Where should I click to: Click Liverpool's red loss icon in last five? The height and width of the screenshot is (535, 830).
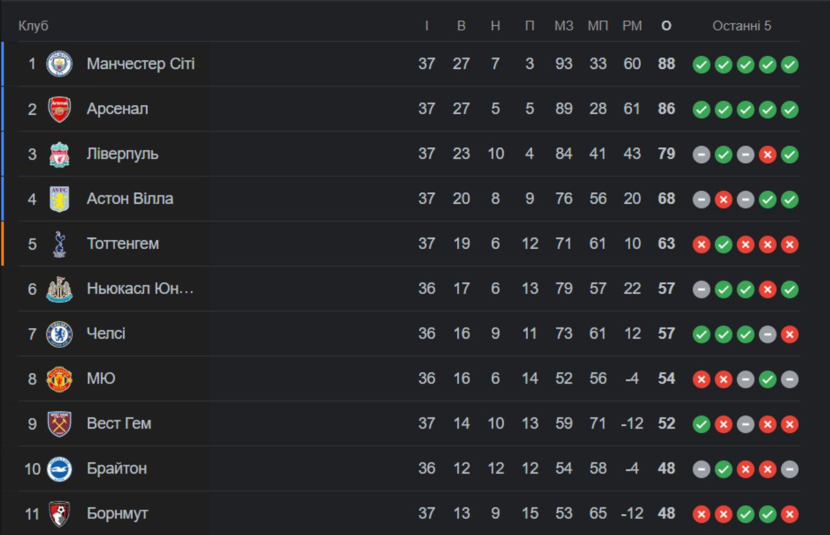(767, 155)
